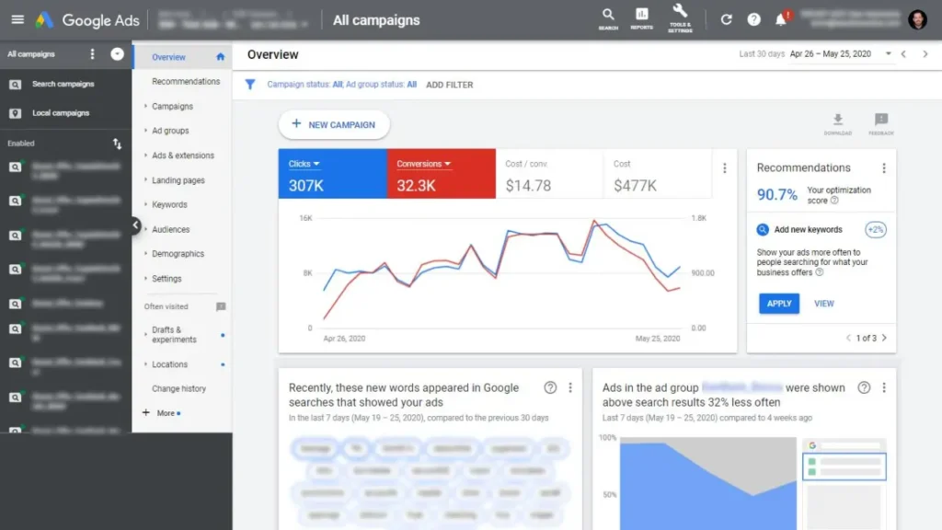Click the +2% score badge

coord(876,229)
